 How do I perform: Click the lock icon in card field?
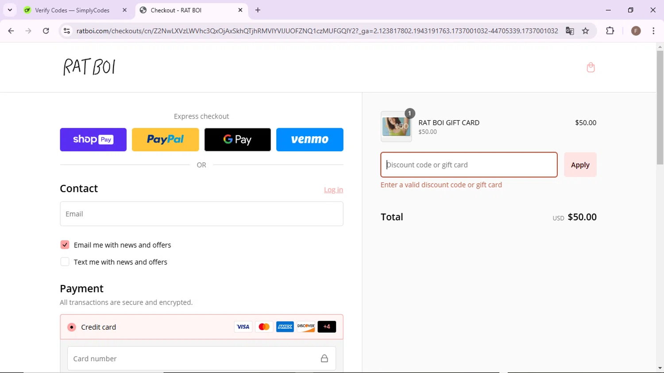pos(324,358)
